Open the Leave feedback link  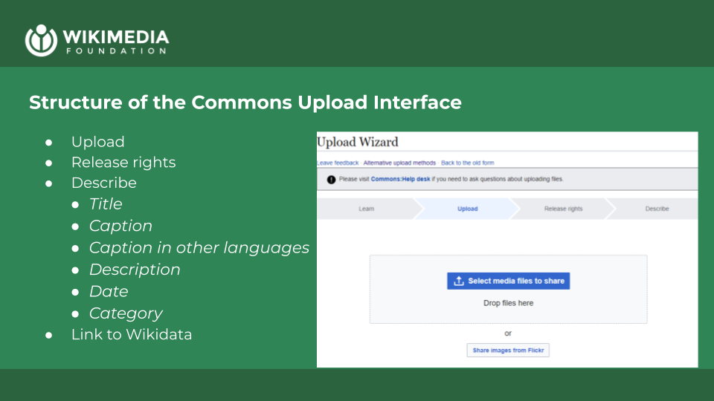pos(338,163)
